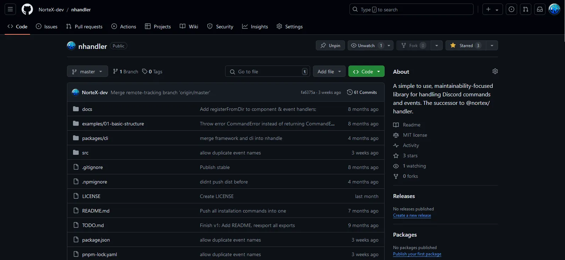Open the user profile avatar menu
This screenshot has height=260, width=565.
554,10
